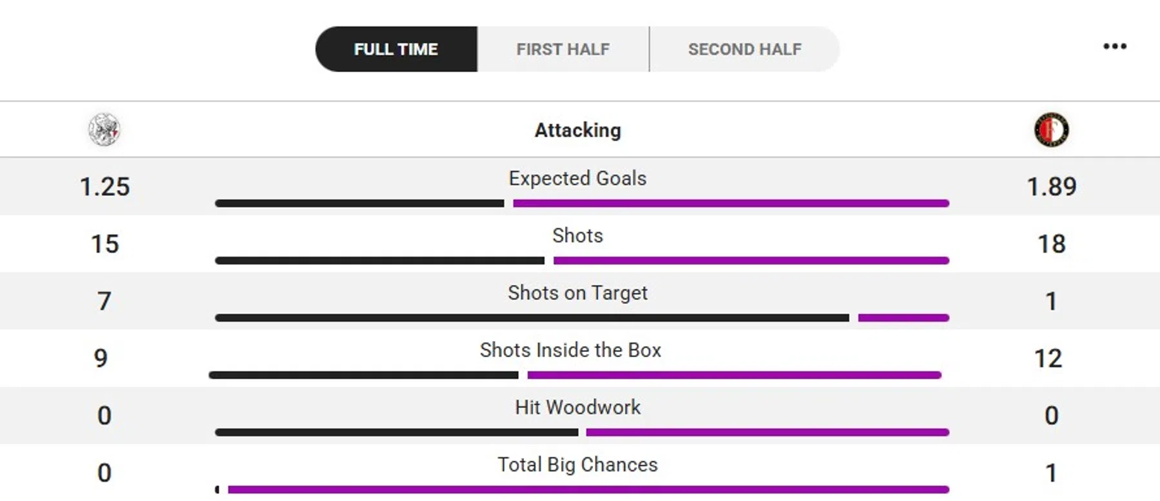
Task: Click the black Shots bar for Ajax
Action: coord(379,260)
